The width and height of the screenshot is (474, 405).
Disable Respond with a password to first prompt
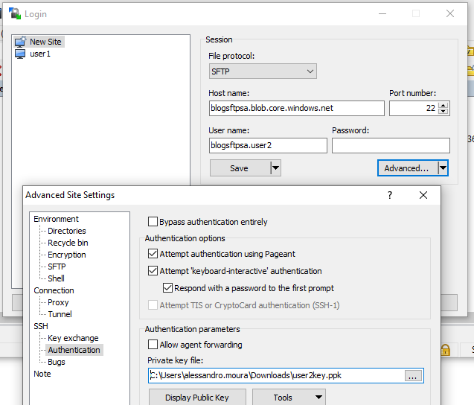coord(167,288)
